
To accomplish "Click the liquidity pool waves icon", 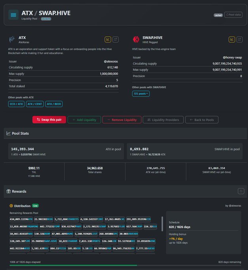I will coord(13,15).
